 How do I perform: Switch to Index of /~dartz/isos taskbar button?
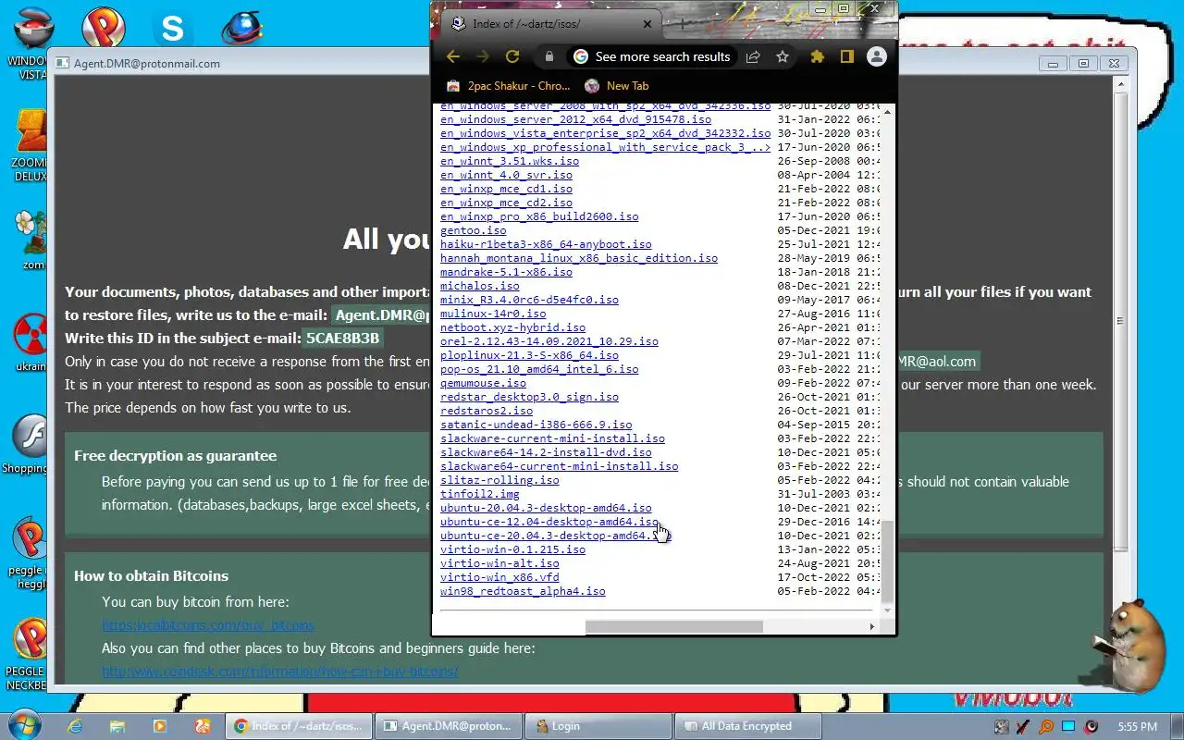pyautogui.click(x=299, y=726)
